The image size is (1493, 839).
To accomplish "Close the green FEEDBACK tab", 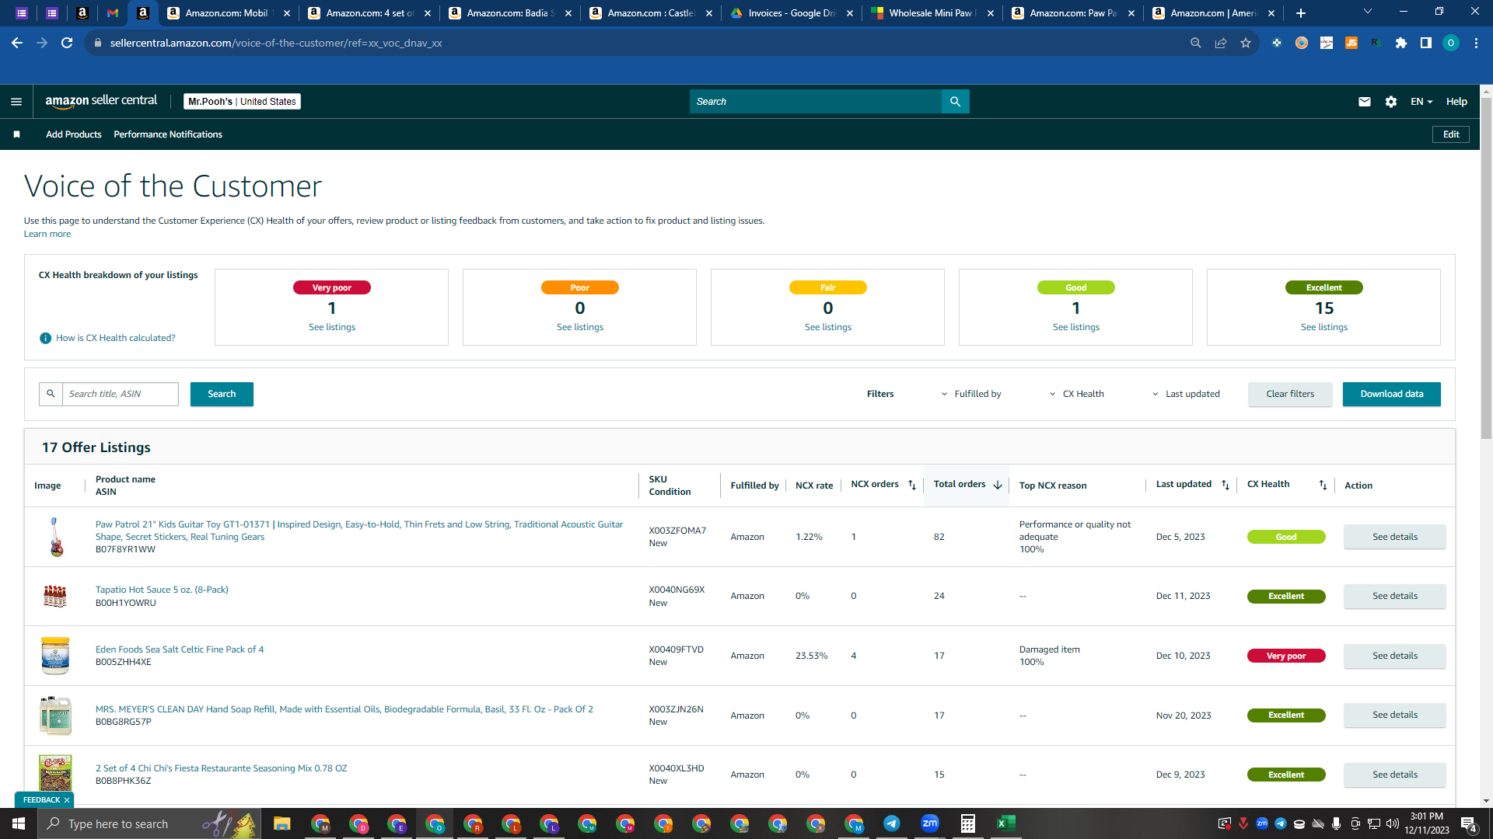I will pos(67,800).
